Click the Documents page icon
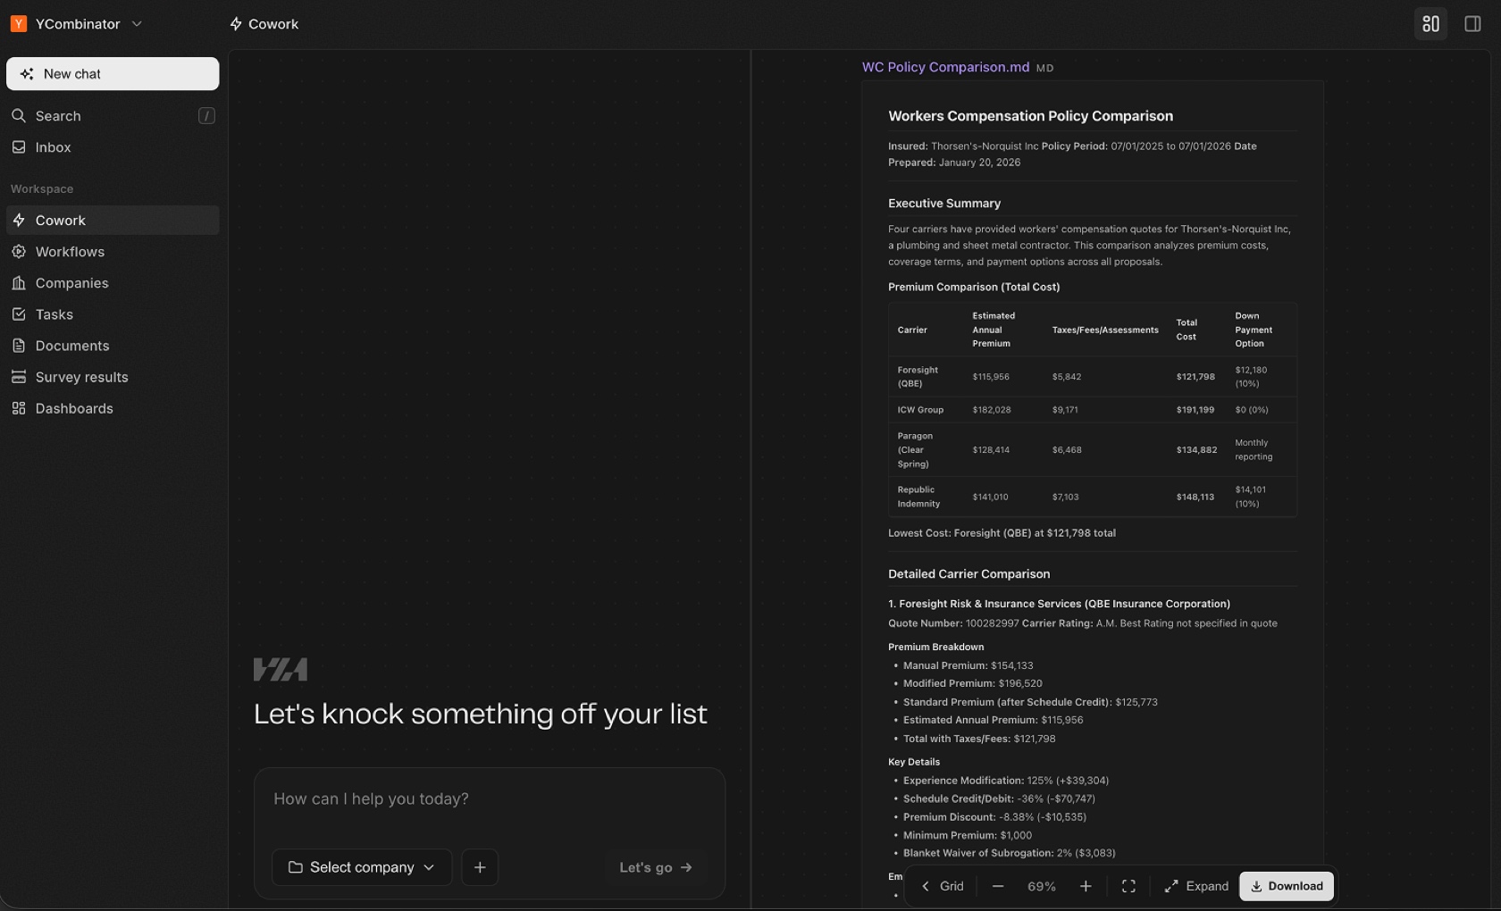 point(19,346)
